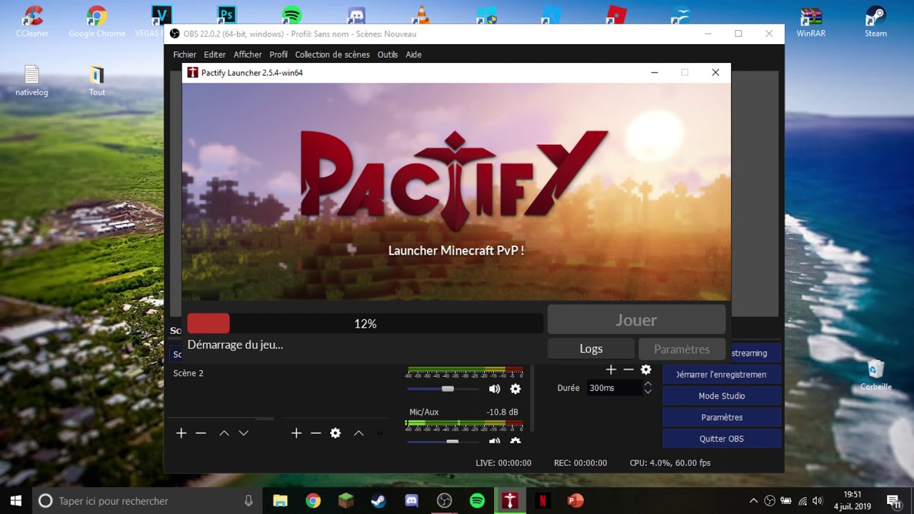This screenshot has width=914, height=514.
Task: Adjust the upper audio channel volume slider
Action: (443, 389)
